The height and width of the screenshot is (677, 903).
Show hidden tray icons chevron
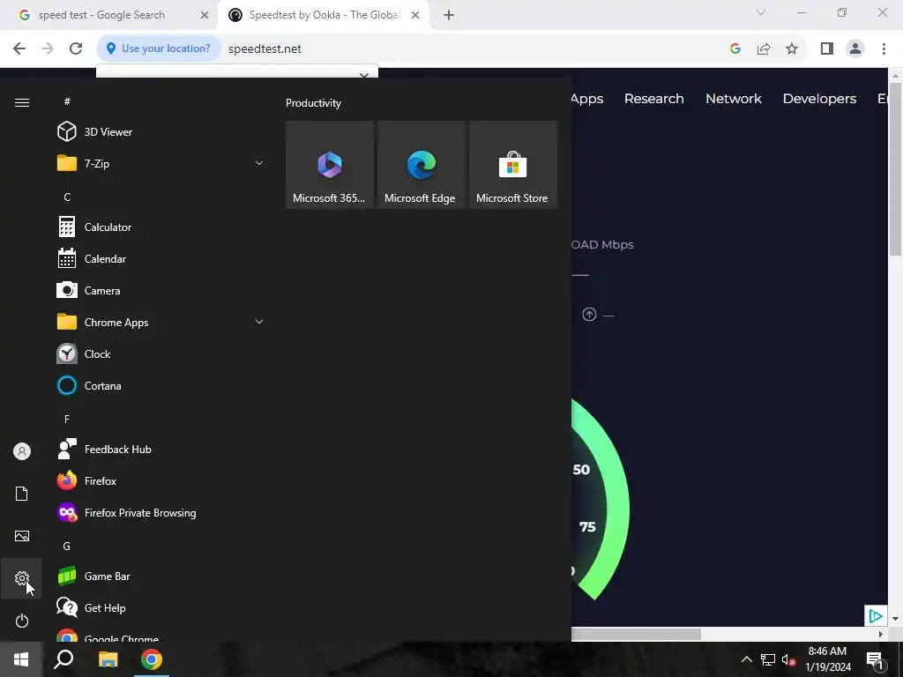pos(746,659)
